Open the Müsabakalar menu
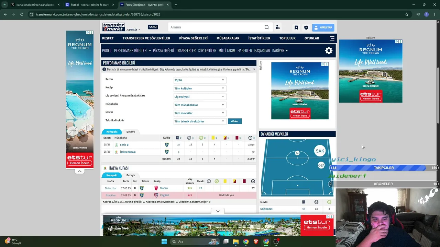The image size is (440, 247). (228, 38)
